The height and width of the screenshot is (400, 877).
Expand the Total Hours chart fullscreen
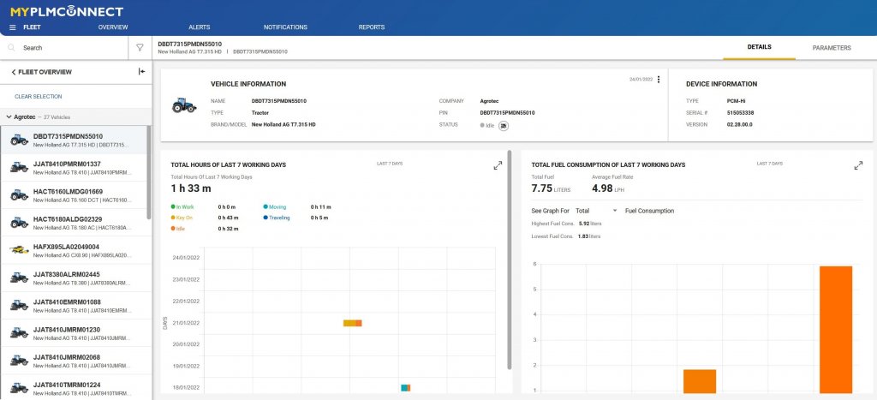(x=498, y=165)
